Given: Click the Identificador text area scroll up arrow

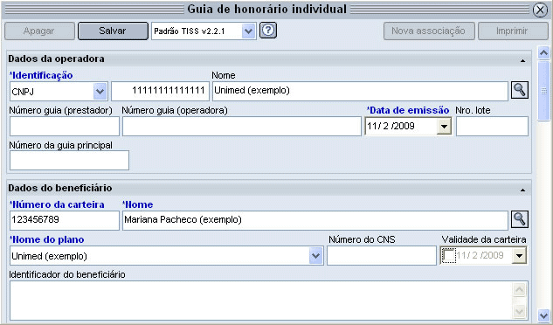Looking at the screenshot, I should pos(519,290).
